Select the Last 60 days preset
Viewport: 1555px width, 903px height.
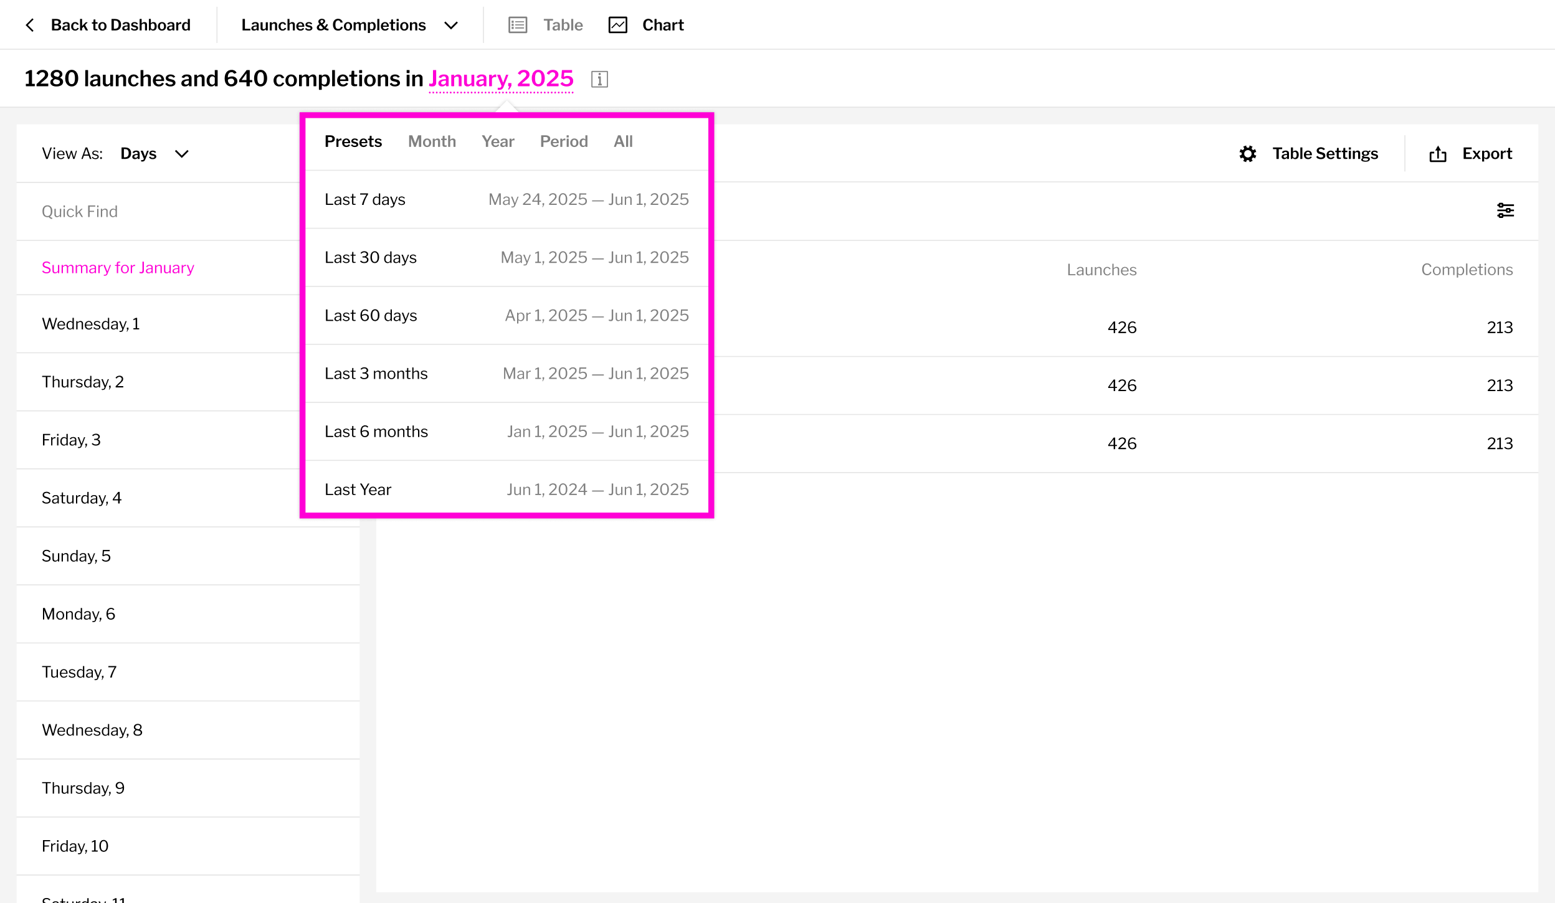506,315
